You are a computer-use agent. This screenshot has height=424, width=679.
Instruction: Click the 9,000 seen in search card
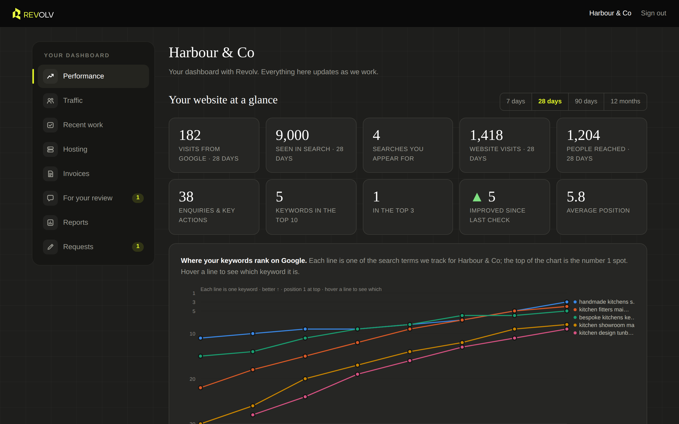pyautogui.click(x=311, y=145)
